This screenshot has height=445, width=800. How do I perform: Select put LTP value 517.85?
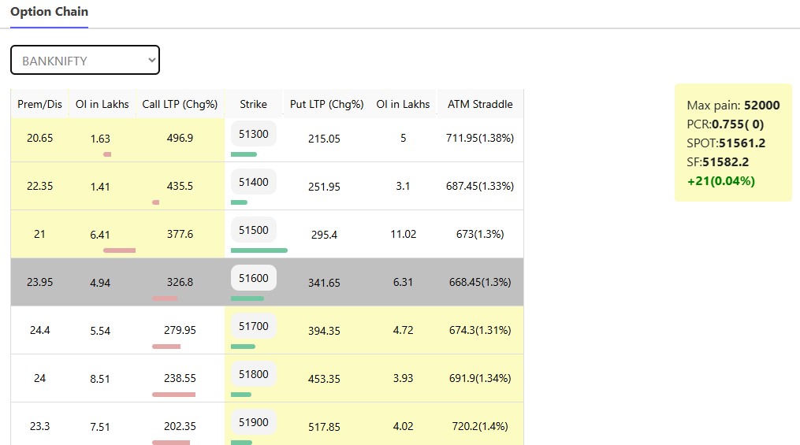(x=324, y=427)
